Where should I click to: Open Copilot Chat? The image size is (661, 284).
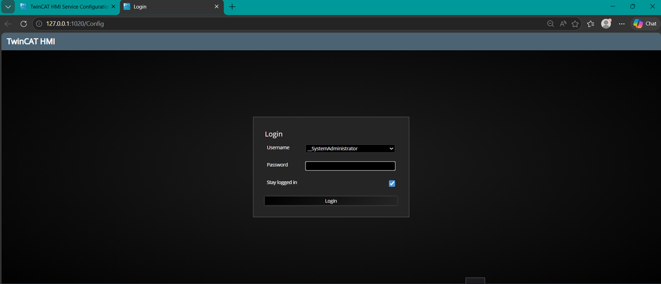coord(645,24)
